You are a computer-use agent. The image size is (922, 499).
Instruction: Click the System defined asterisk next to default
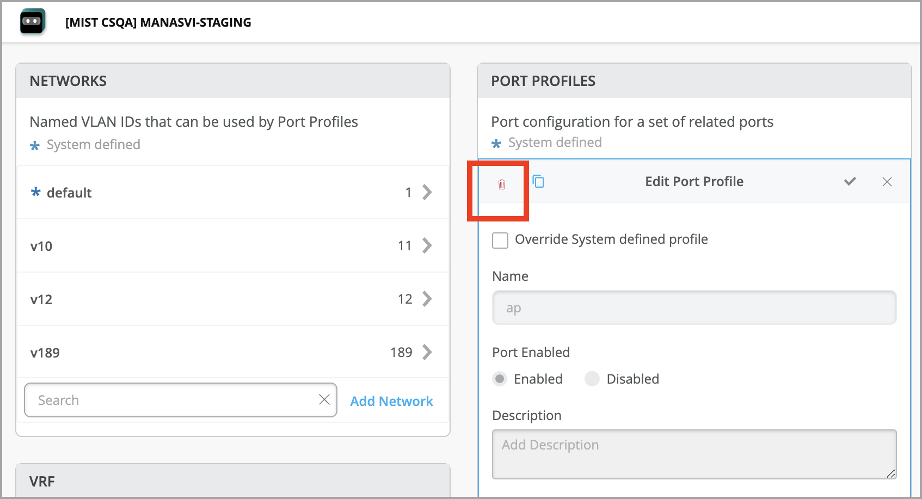click(x=35, y=192)
